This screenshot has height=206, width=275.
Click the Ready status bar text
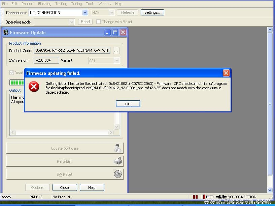6,197
